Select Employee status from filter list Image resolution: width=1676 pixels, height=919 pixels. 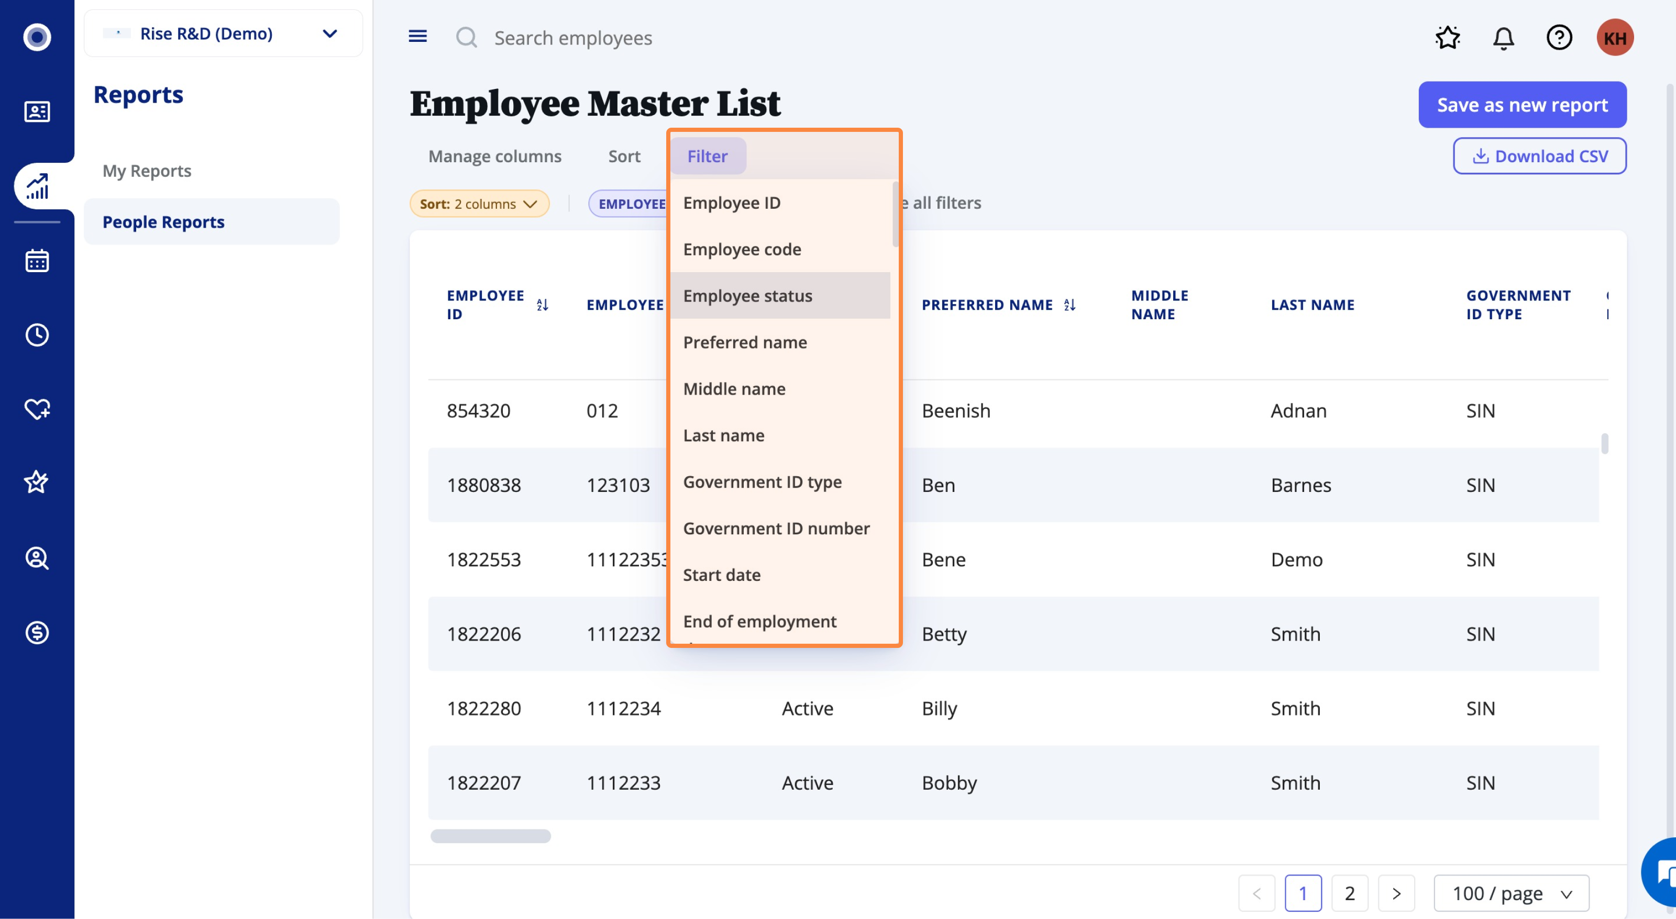point(747,296)
